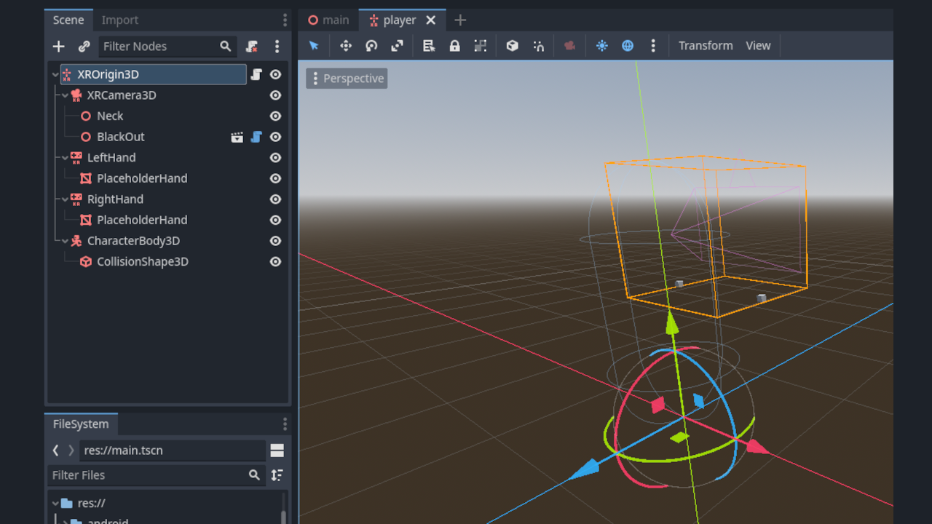932x524 pixels.
Task: Add a new scene tab
Action: click(x=459, y=20)
